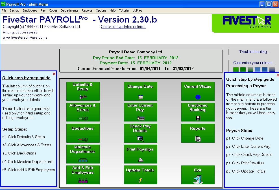
Task: Open the Reports menu in menu bar
Action: (87, 10)
